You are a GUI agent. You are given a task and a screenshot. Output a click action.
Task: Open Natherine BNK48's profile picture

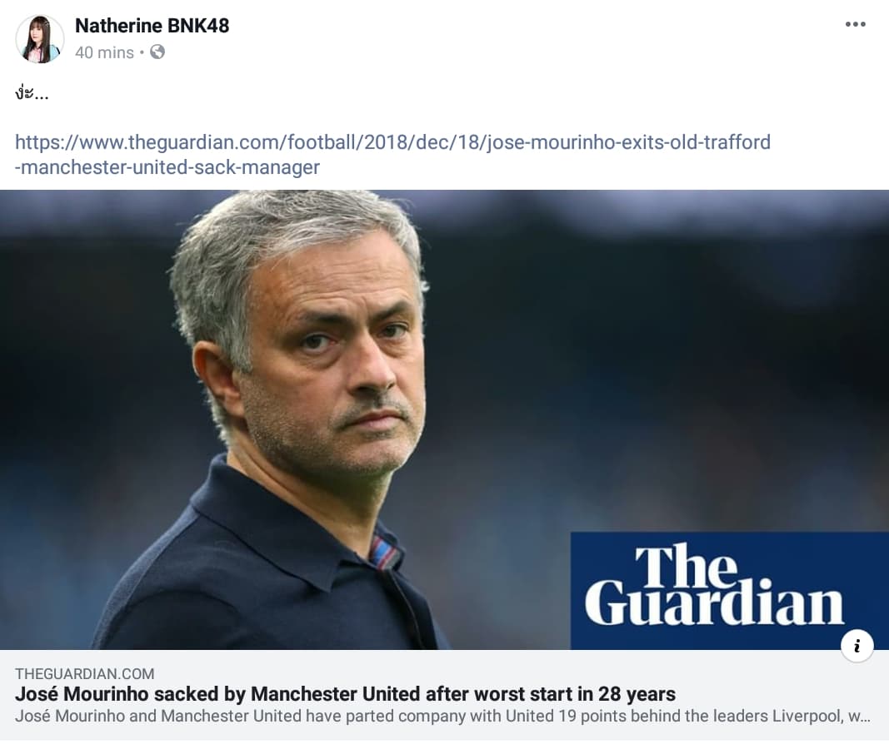[x=40, y=39]
